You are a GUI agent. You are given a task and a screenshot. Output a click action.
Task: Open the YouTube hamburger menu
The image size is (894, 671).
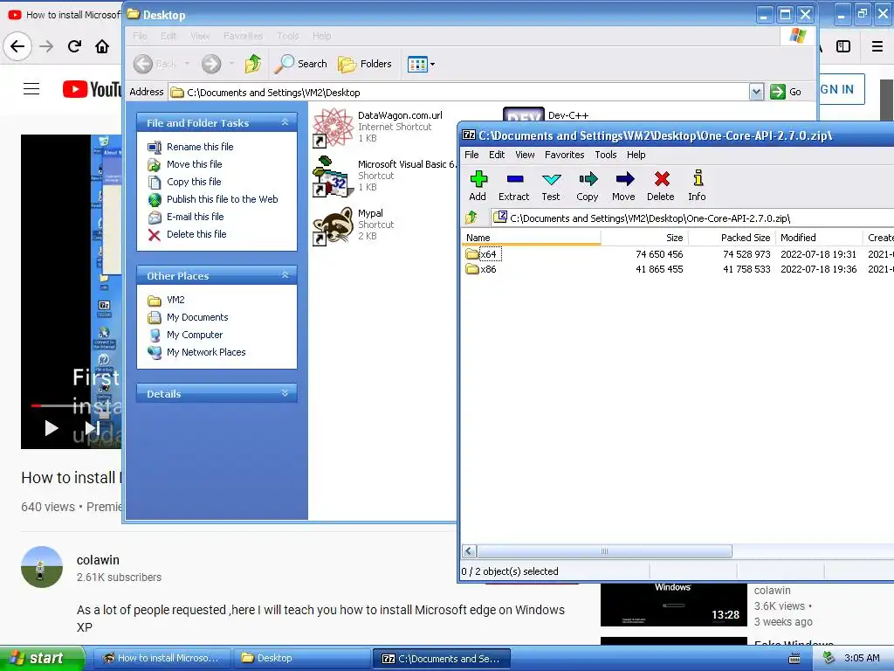coord(31,89)
